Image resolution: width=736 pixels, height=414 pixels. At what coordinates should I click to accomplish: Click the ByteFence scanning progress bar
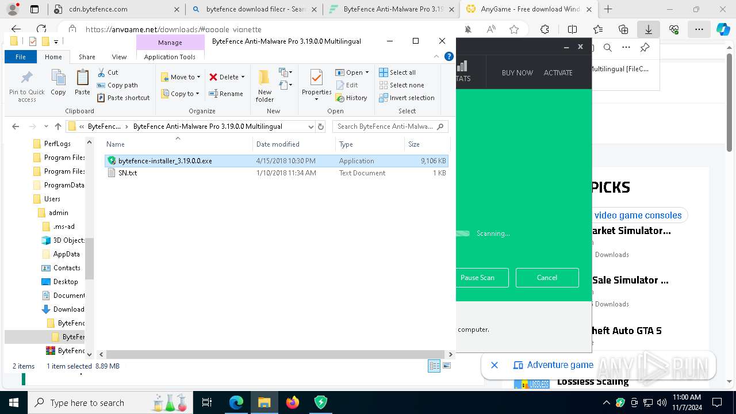(463, 233)
